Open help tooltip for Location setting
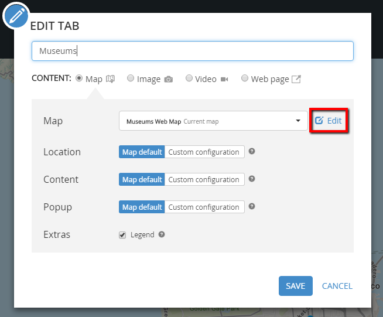The image size is (383, 317). [x=252, y=151]
